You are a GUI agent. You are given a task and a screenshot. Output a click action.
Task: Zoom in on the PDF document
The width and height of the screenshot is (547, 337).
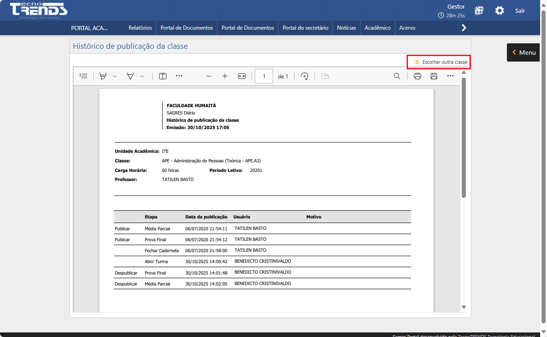pyautogui.click(x=225, y=76)
